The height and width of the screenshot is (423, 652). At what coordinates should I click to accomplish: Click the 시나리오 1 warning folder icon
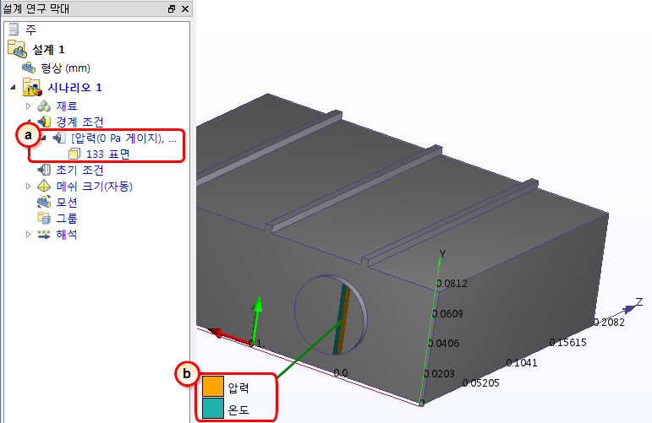coord(32,87)
